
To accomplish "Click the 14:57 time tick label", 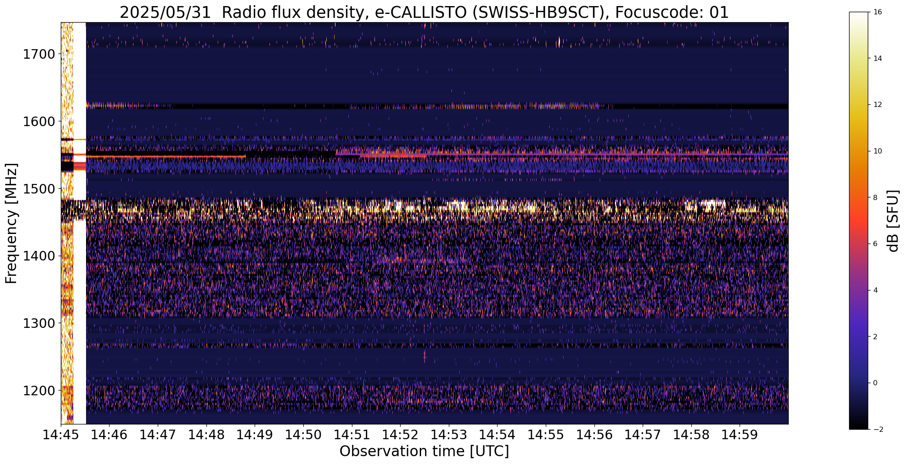I will [643, 434].
